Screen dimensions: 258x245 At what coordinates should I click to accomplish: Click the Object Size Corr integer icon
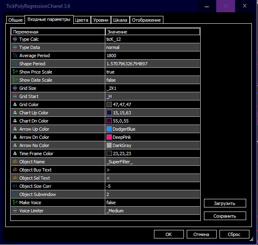(15, 186)
